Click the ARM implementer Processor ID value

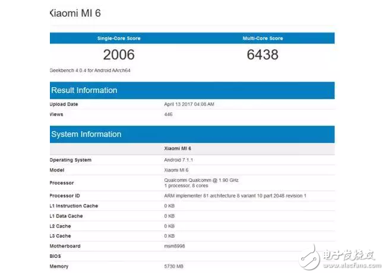coord(235,196)
